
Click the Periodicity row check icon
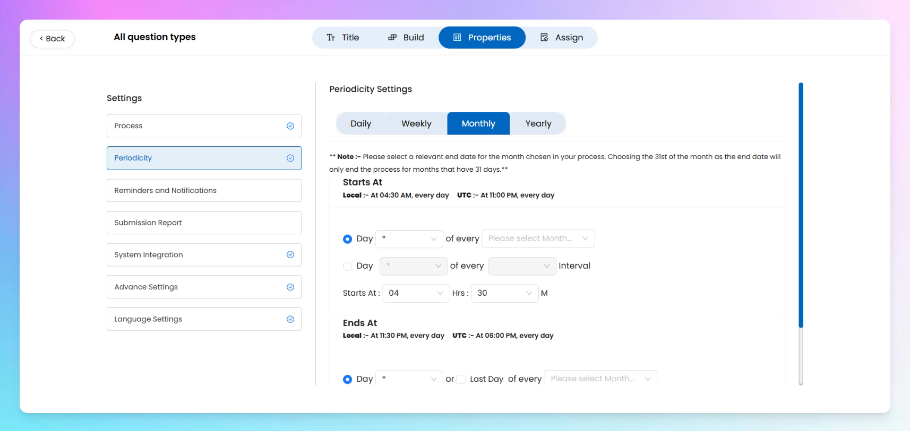pos(290,158)
